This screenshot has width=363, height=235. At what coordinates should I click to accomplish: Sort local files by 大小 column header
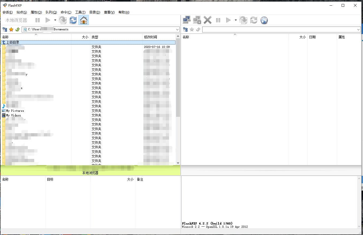[x=81, y=37]
